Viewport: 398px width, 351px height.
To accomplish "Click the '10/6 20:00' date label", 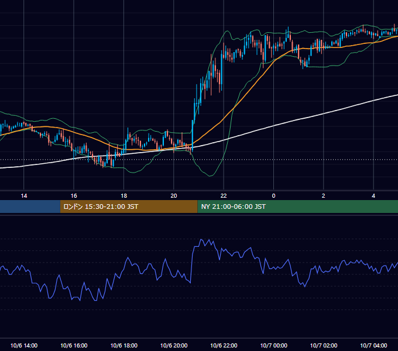I will 174,345.
